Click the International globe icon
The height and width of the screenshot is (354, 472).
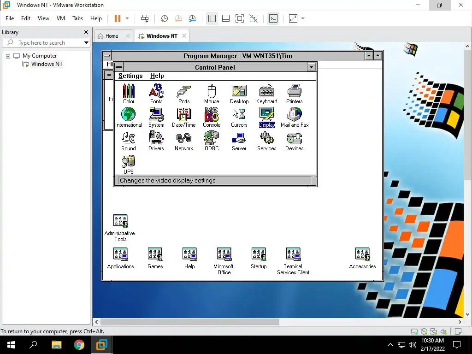[129, 118]
